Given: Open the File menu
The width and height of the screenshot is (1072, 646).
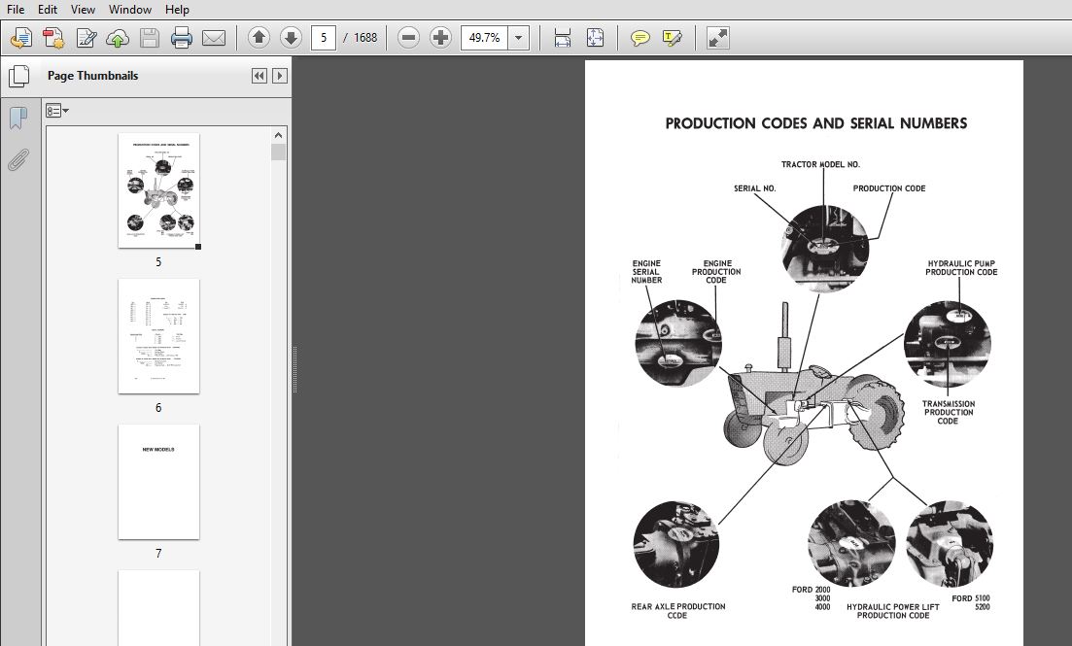Looking at the screenshot, I should point(15,10).
